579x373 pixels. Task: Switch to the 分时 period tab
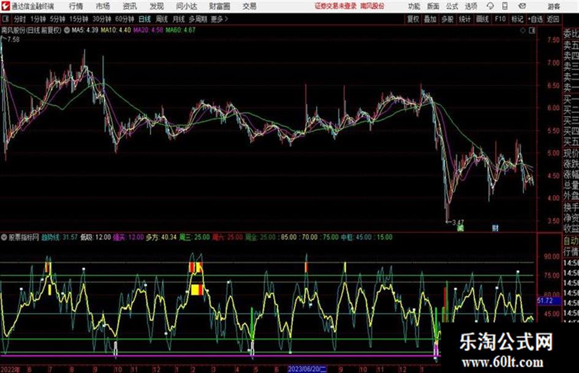click(x=20, y=19)
